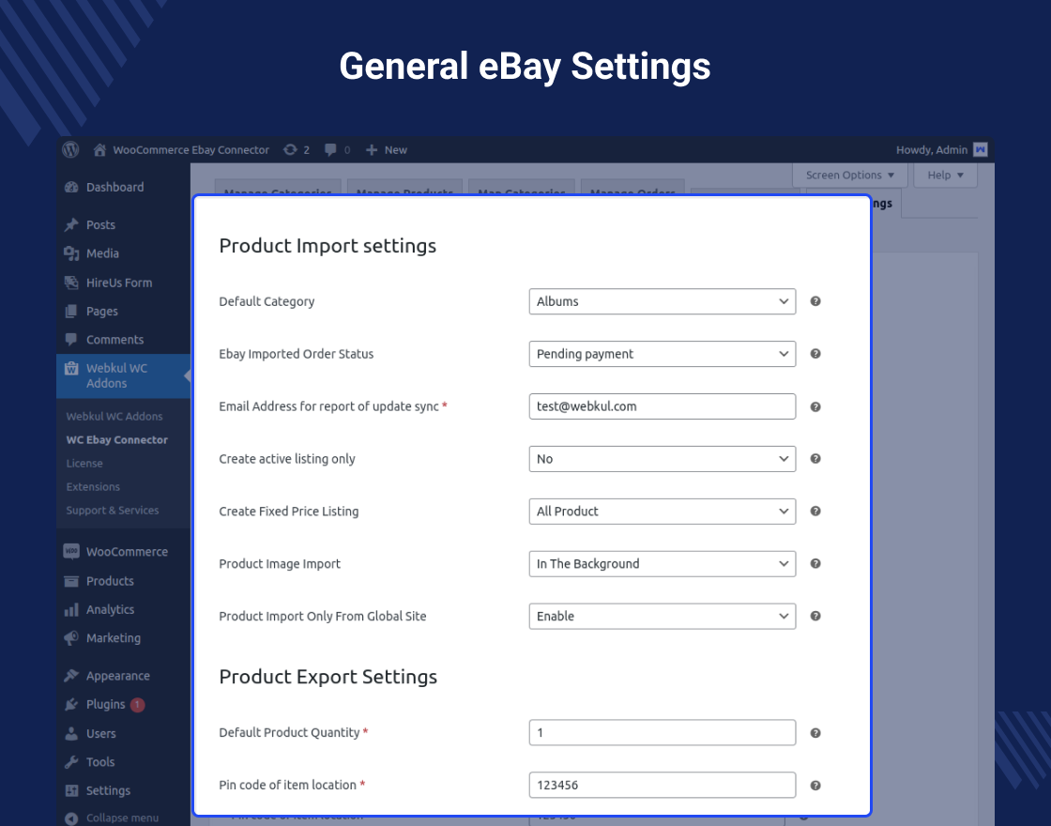The width and height of the screenshot is (1051, 826).
Task: Open the Analytics bar-chart icon
Action: click(72, 609)
